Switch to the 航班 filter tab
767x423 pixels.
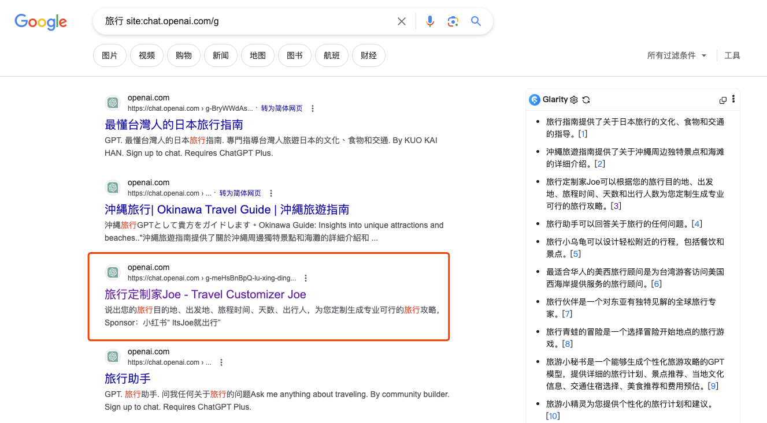[x=332, y=55]
